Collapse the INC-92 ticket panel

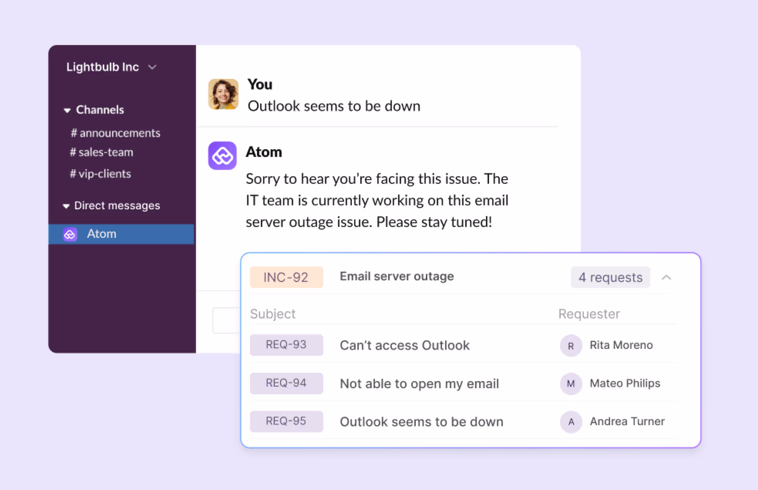[666, 277]
